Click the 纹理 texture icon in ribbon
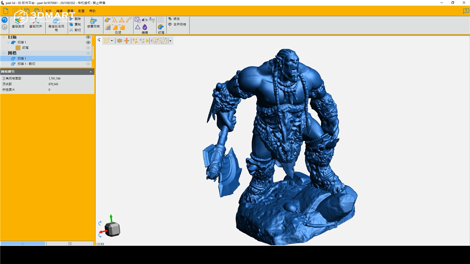Screen dimensions: 470x264 click(161, 27)
